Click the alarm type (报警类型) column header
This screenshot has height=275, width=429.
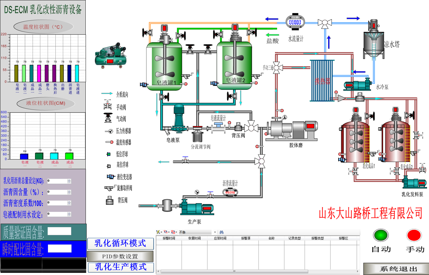click(318, 238)
